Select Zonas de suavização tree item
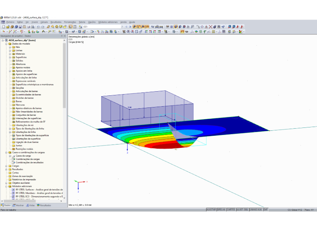This screenshot has height=227, width=317. coord(22,176)
